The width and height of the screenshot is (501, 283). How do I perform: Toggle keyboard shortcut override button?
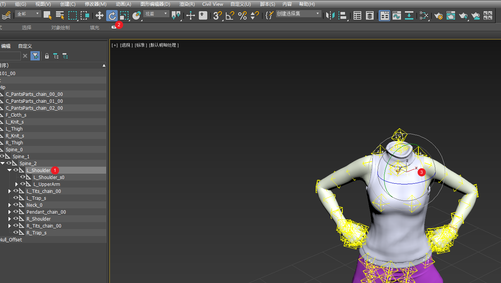pyautogui.click(x=203, y=15)
